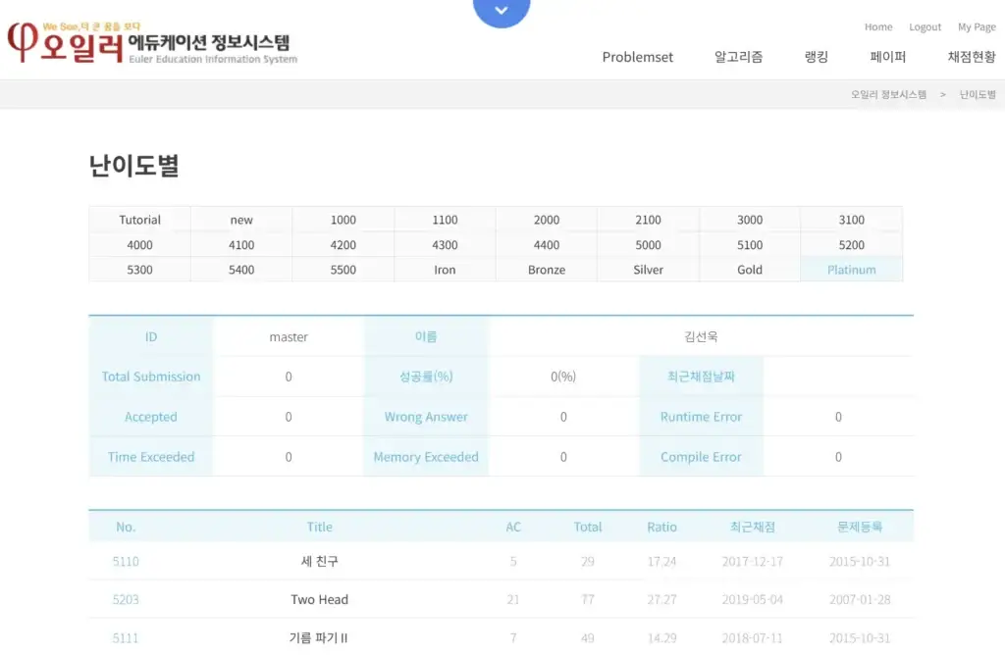
Task: Select the Iron difficulty cell
Action: click(445, 269)
